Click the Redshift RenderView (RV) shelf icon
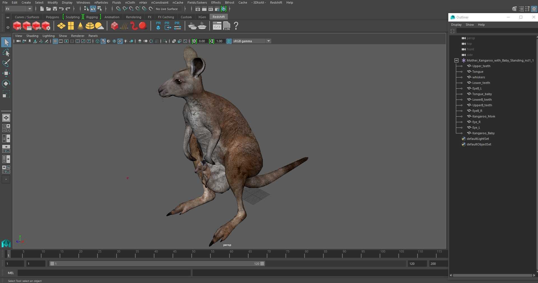538x283 pixels. (x=17, y=26)
